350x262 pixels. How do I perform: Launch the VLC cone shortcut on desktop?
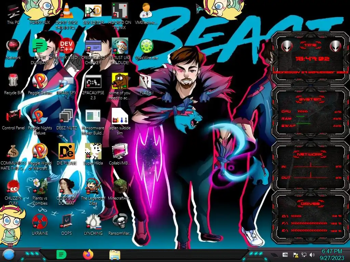click(x=67, y=11)
